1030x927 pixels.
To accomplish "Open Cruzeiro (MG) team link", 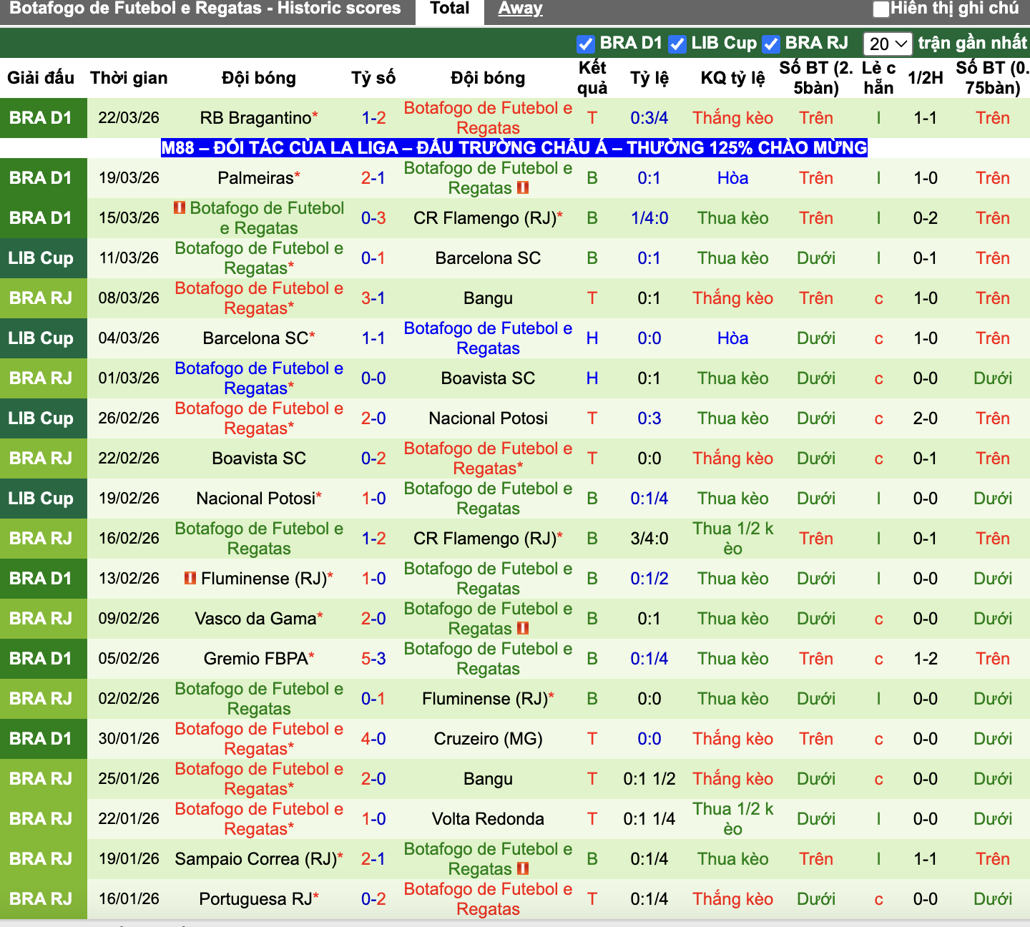I will click(x=488, y=739).
